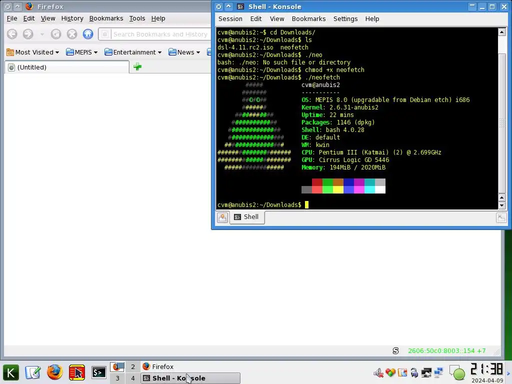Open the notes tray icon
This screenshot has height=384, width=512.
(x=402, y=372)
